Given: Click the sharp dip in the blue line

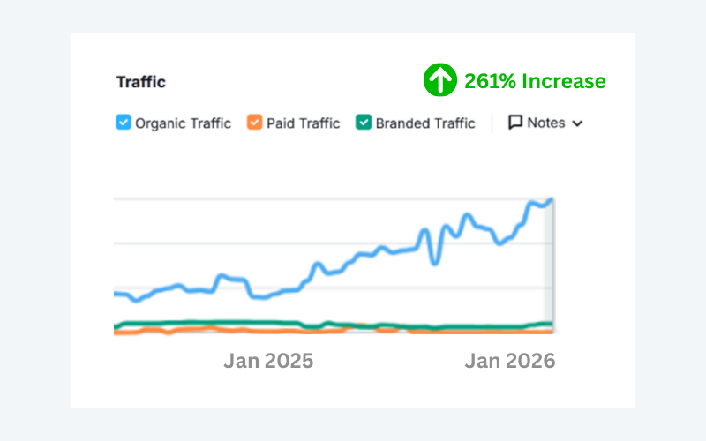Looking at the screenshot, I should coord(434,262).
